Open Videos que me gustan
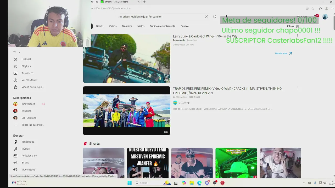 click(32, 87)
